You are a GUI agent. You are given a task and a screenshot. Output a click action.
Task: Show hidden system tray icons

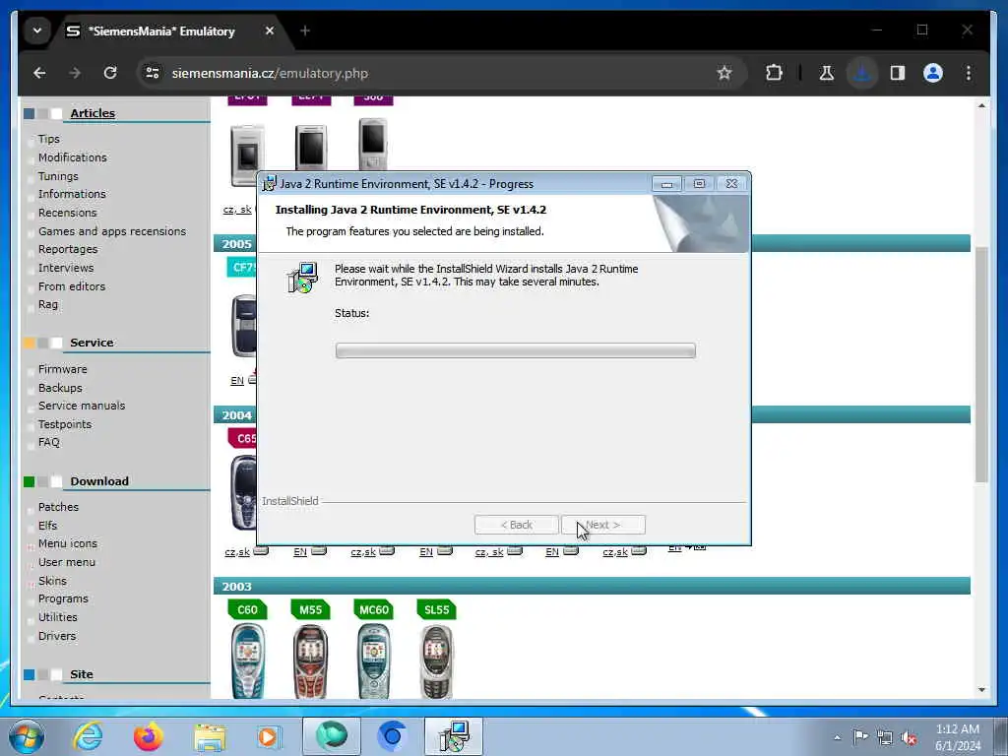(837, 737)
